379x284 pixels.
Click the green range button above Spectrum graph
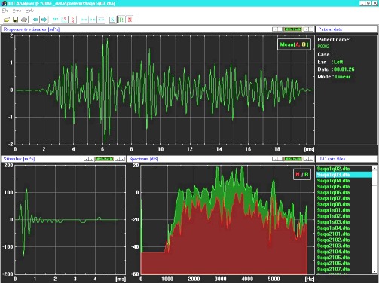click(x=292, y=159)
